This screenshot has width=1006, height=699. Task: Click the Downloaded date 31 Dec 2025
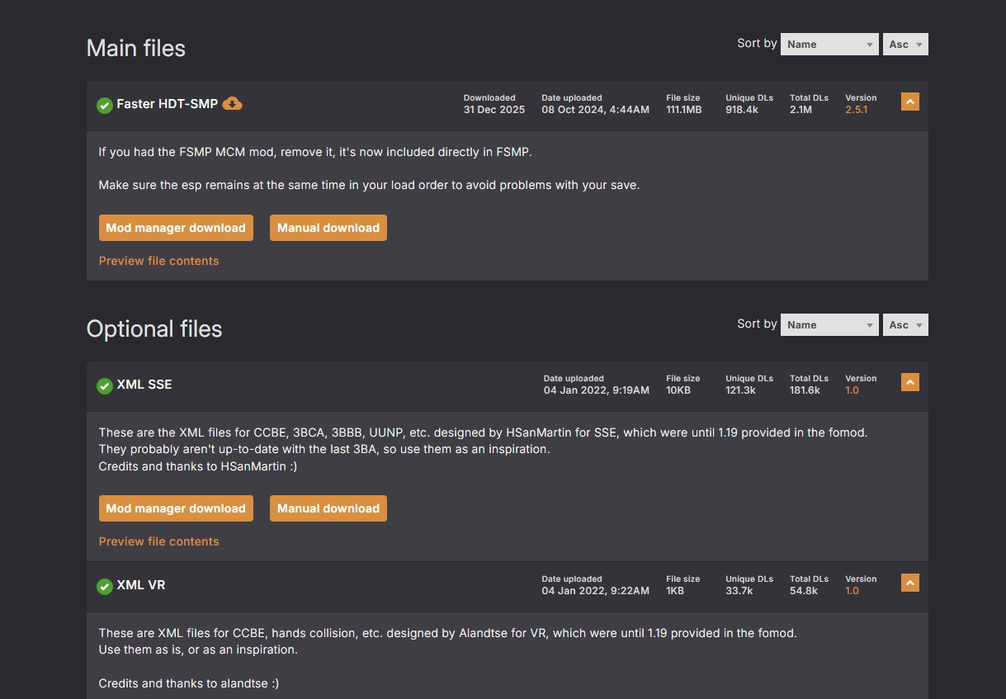tap(494, 110)
